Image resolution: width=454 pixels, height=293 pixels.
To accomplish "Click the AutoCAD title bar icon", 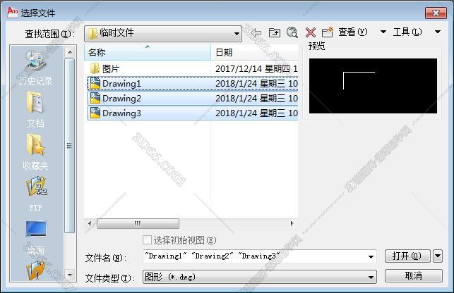I will tap(13, 13).
